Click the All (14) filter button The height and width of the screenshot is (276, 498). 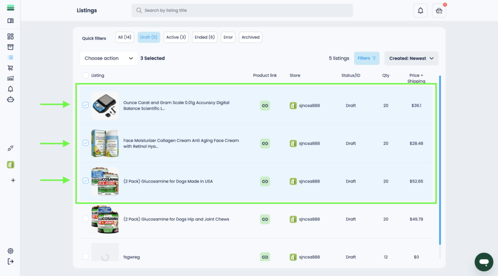click(x=124, y=37)
